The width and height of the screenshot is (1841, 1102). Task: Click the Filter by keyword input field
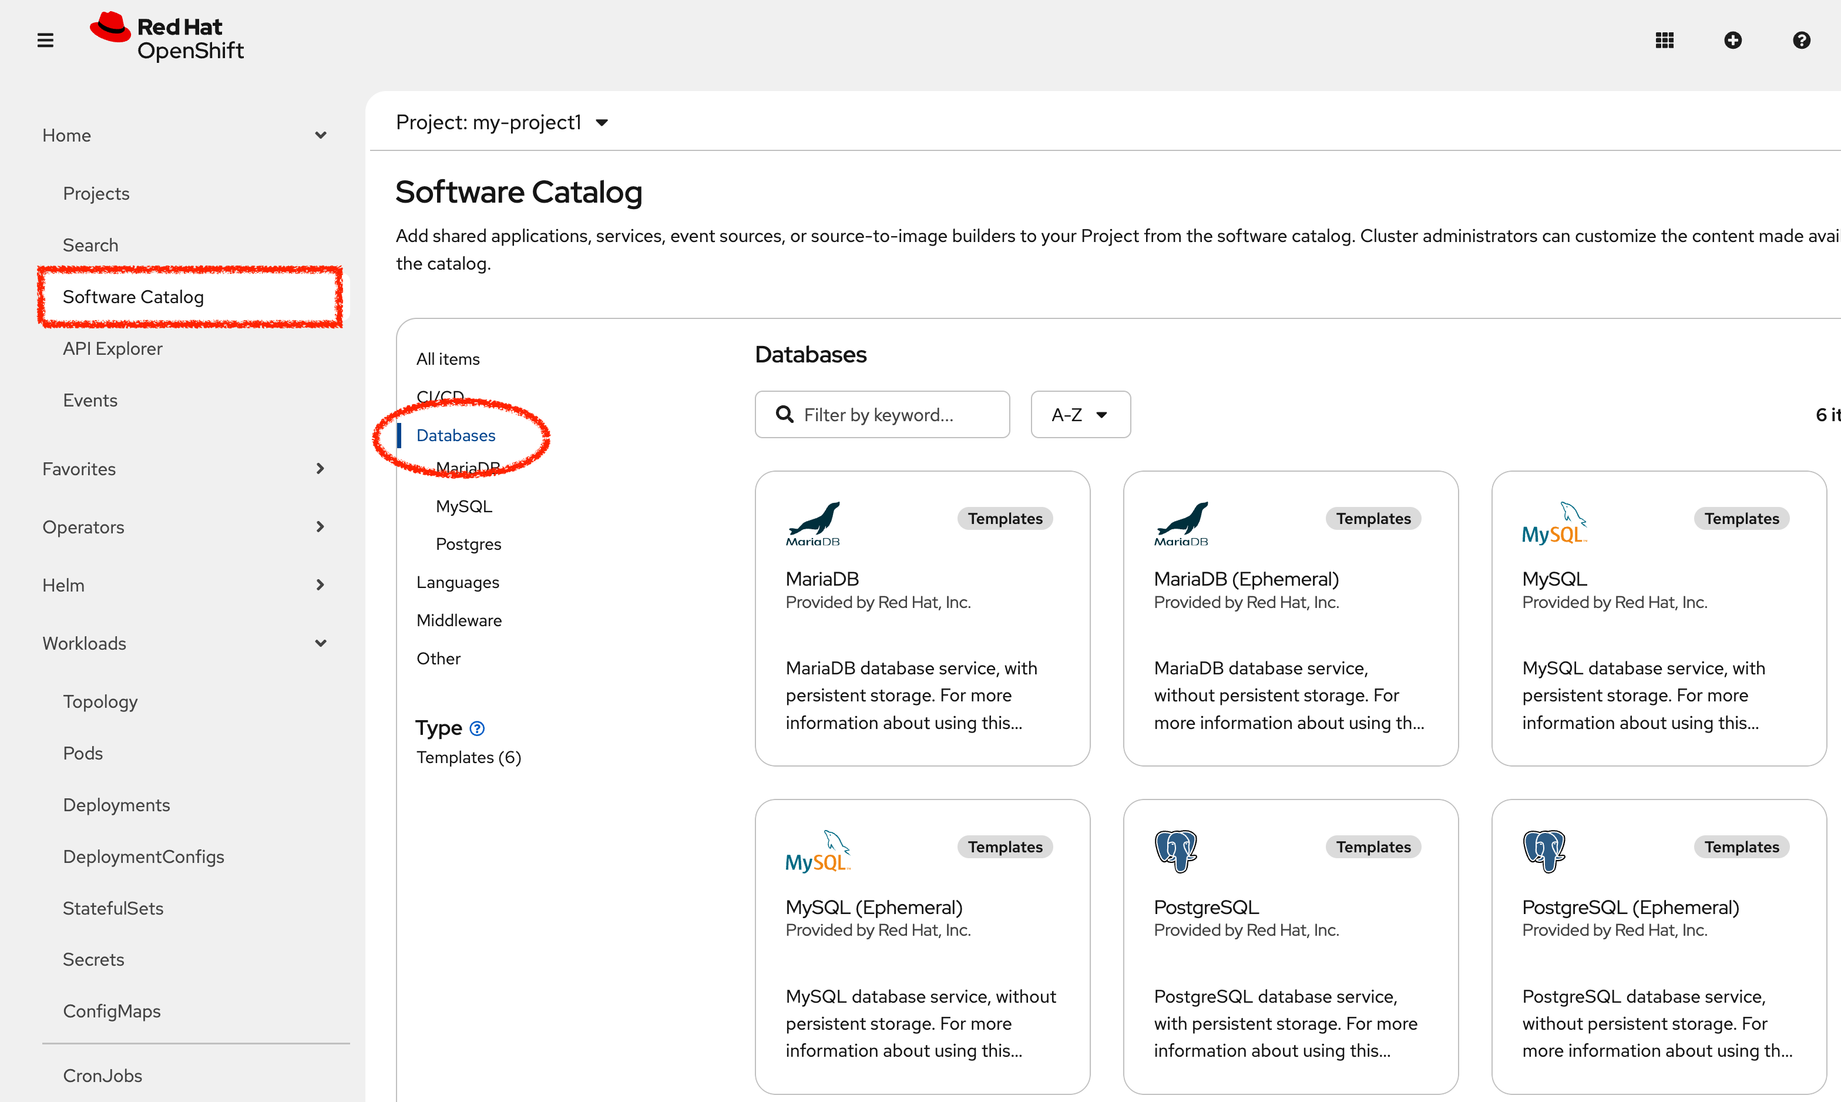click(x=882, y=414)
